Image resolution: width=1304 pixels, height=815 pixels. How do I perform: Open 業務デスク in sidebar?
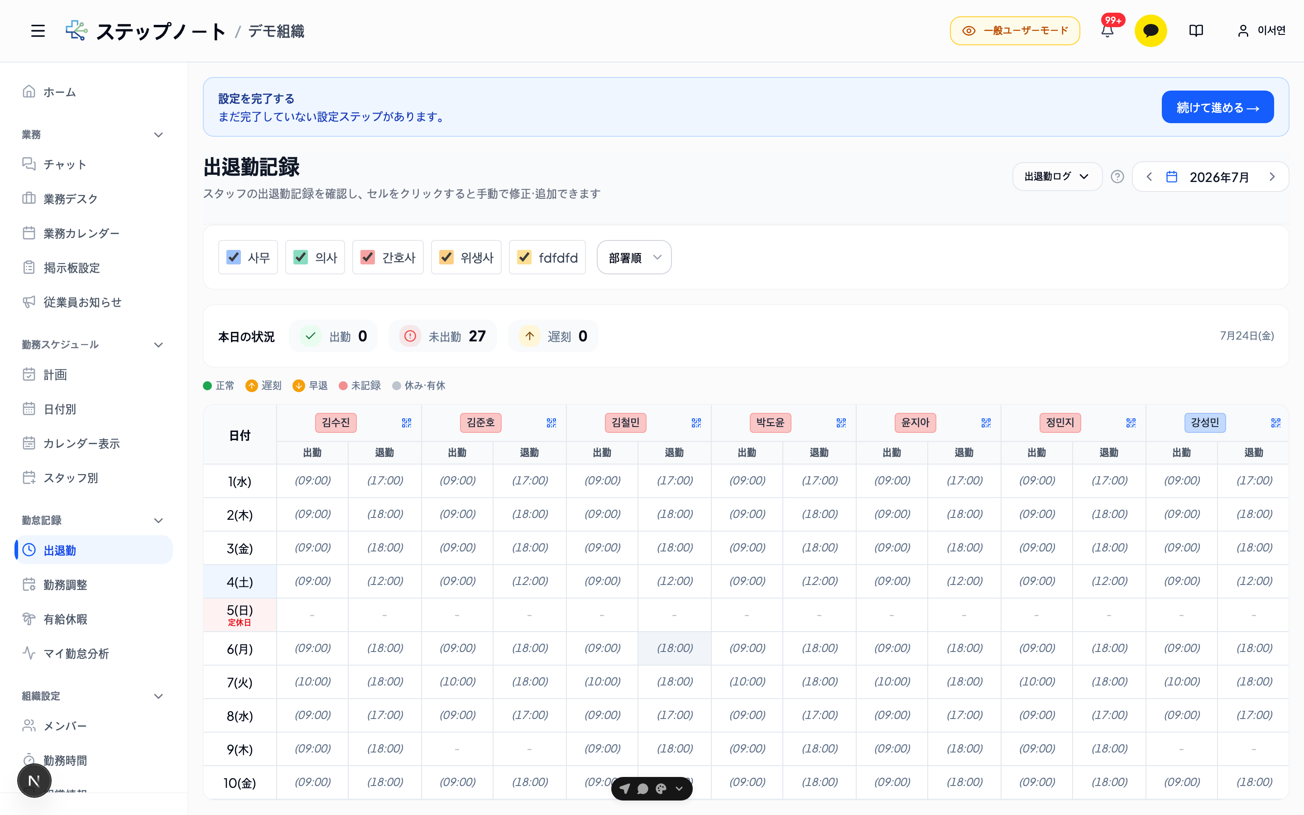[94, 199]
